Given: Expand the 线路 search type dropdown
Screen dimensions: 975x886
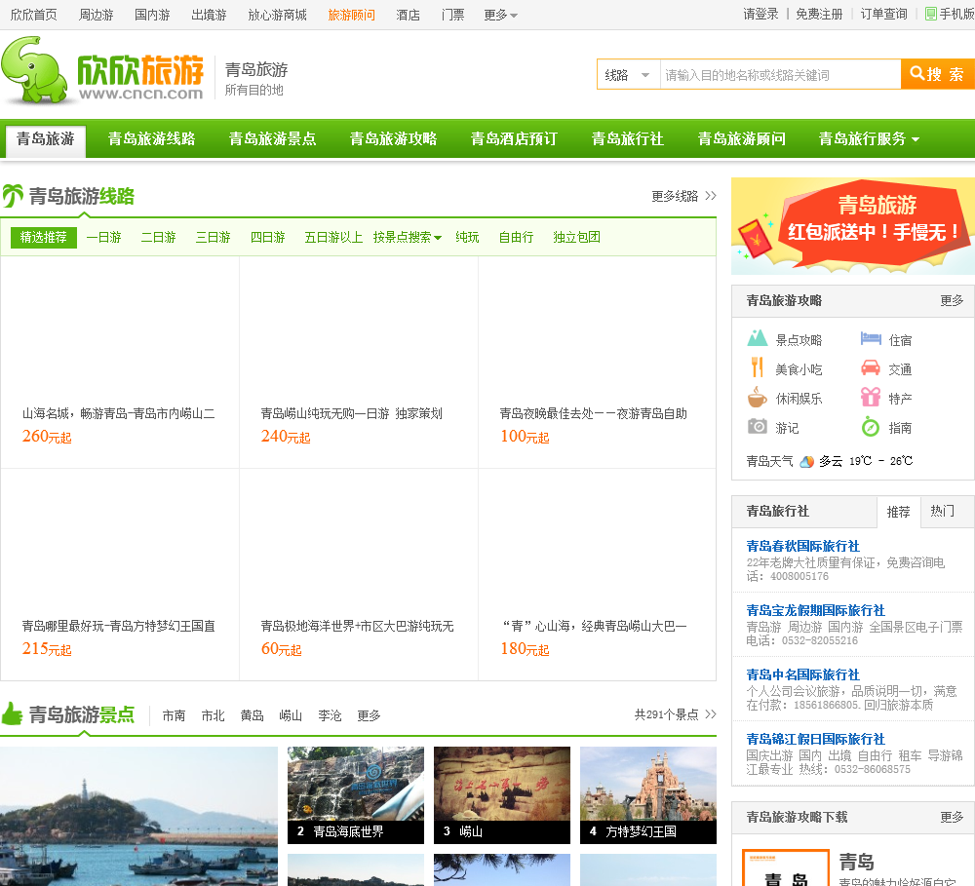Looking at the screenshot, I should point(628,75).
